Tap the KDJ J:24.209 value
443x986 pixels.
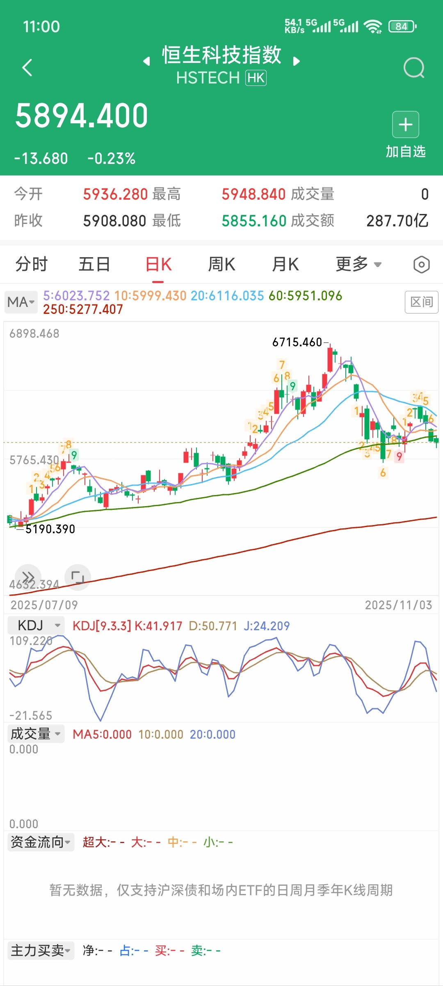tap(267, 626)
